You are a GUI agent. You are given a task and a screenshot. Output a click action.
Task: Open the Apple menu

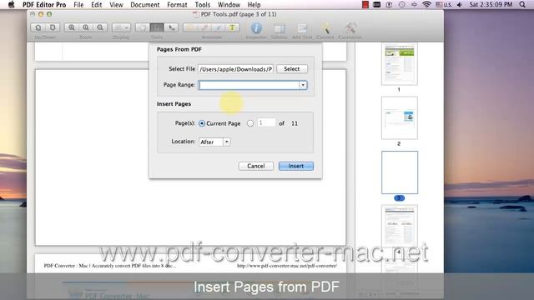[11, 5]
